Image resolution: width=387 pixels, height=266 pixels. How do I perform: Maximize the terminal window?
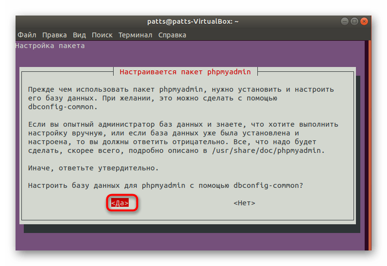pos(354,21)
